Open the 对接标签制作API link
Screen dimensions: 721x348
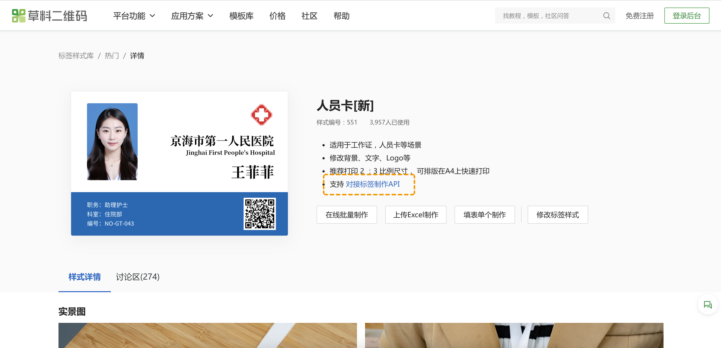(x=373, y=184)
